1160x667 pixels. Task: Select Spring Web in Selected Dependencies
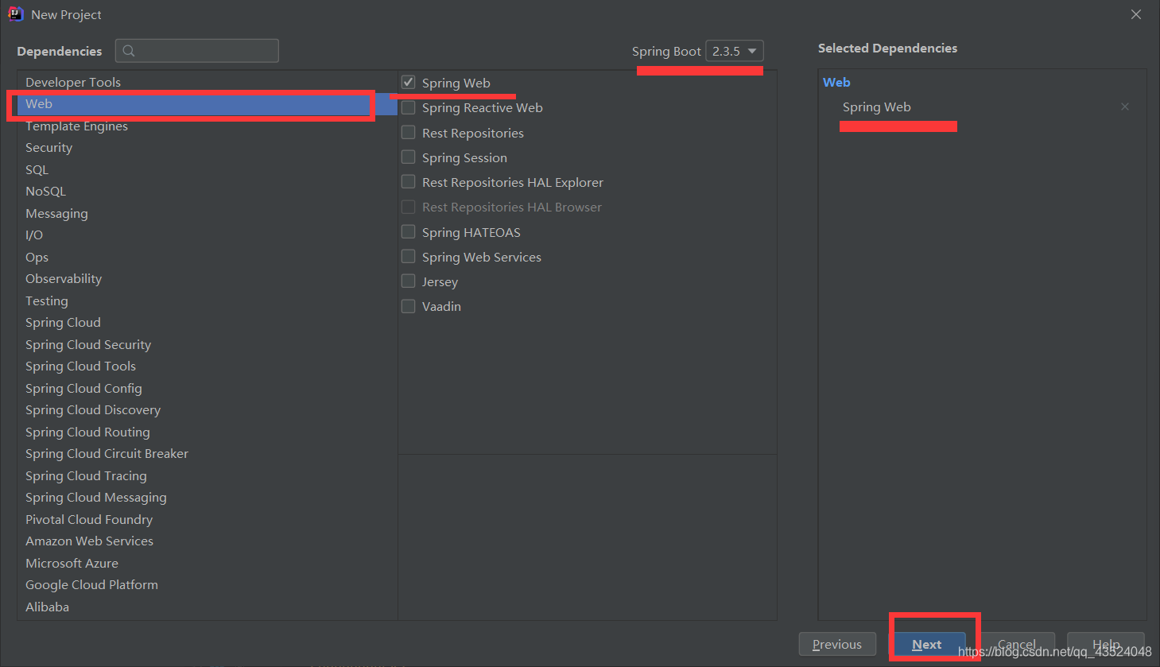[877, 107]
